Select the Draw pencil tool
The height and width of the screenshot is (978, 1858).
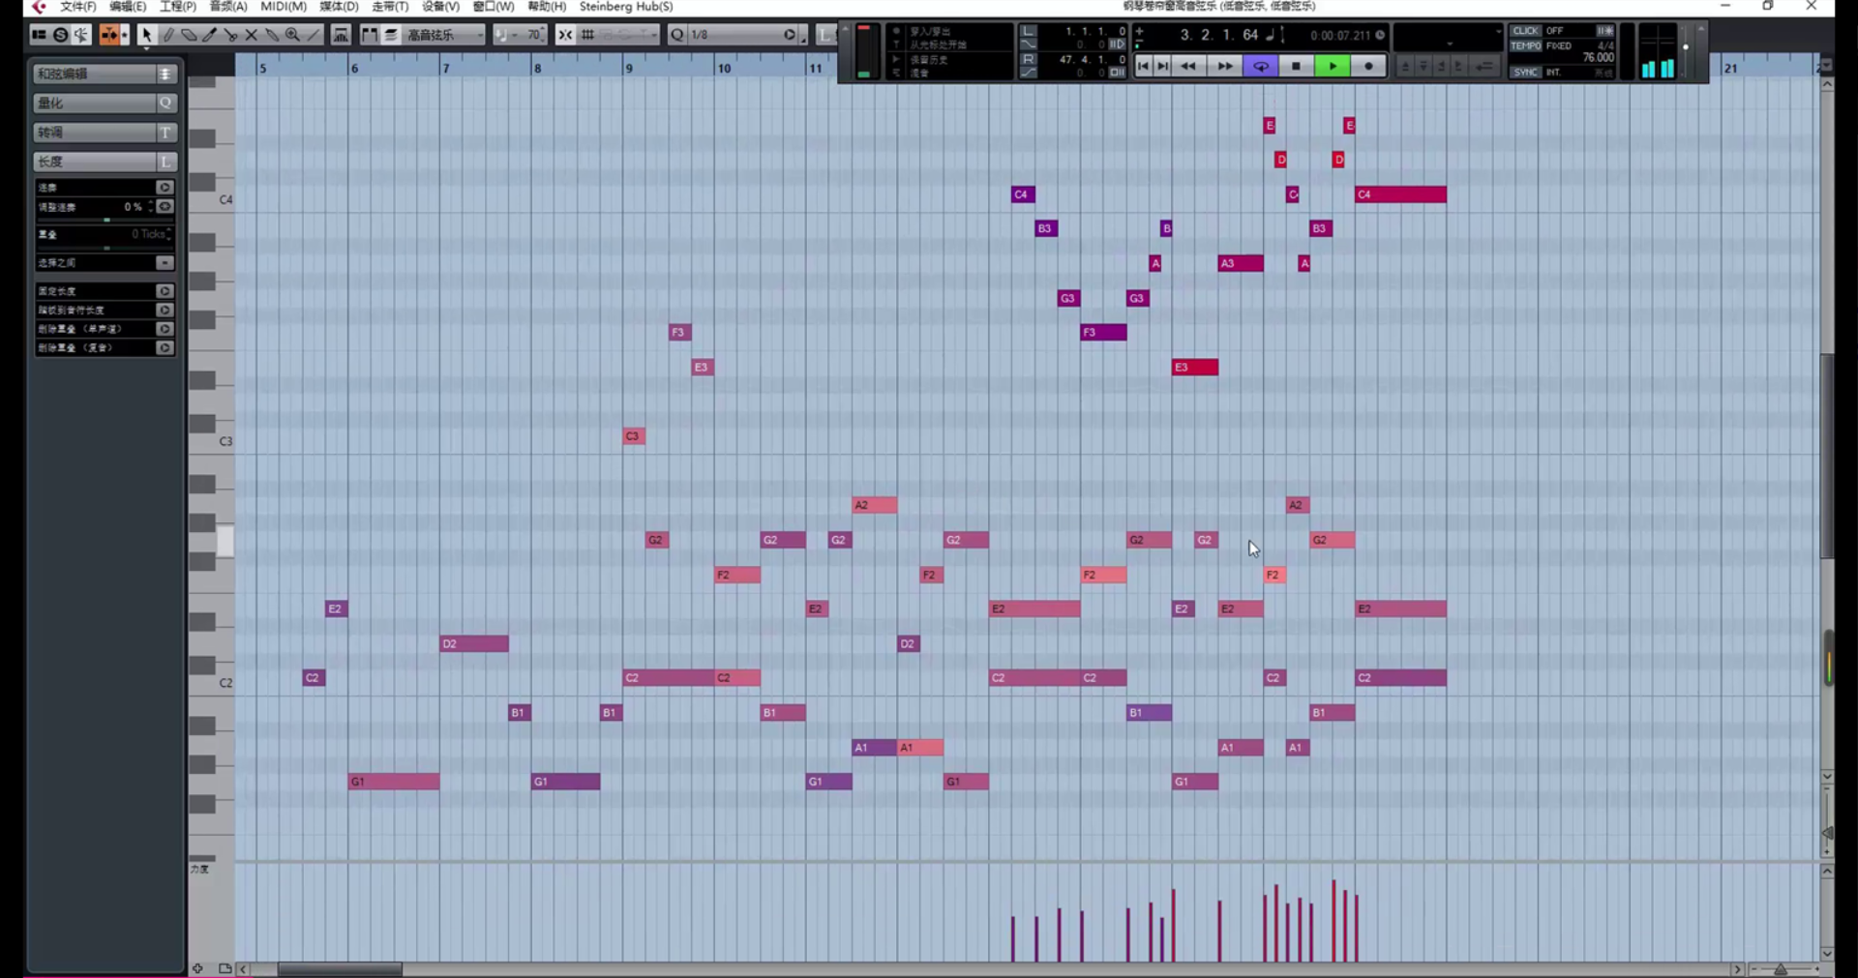tap(167, 35)
